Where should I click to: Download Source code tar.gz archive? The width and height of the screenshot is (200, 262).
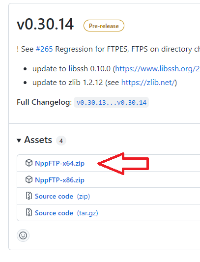tap(66, 213)
